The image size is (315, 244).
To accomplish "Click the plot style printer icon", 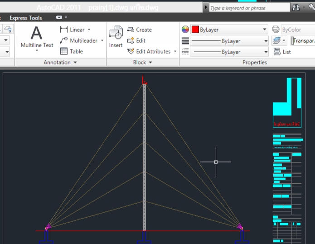I will [x=276, y=29].
